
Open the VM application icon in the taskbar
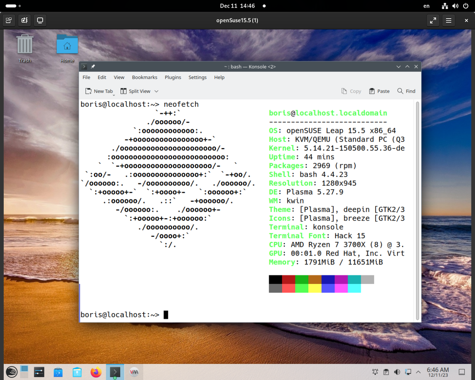tap(134, 372)
